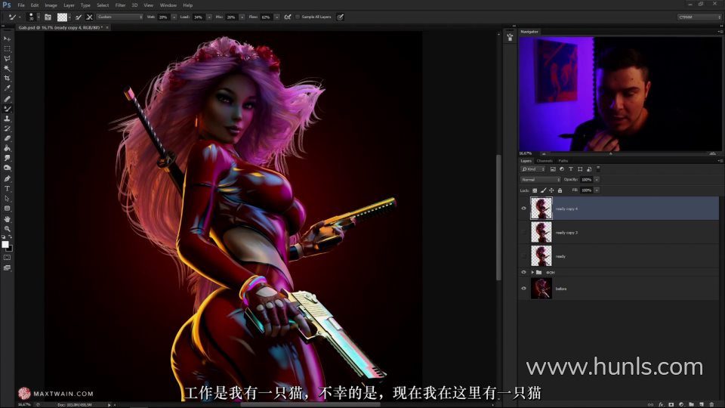725x408 pixels.
Task: Toggle lock image pixels
Action: click(543, 190)
